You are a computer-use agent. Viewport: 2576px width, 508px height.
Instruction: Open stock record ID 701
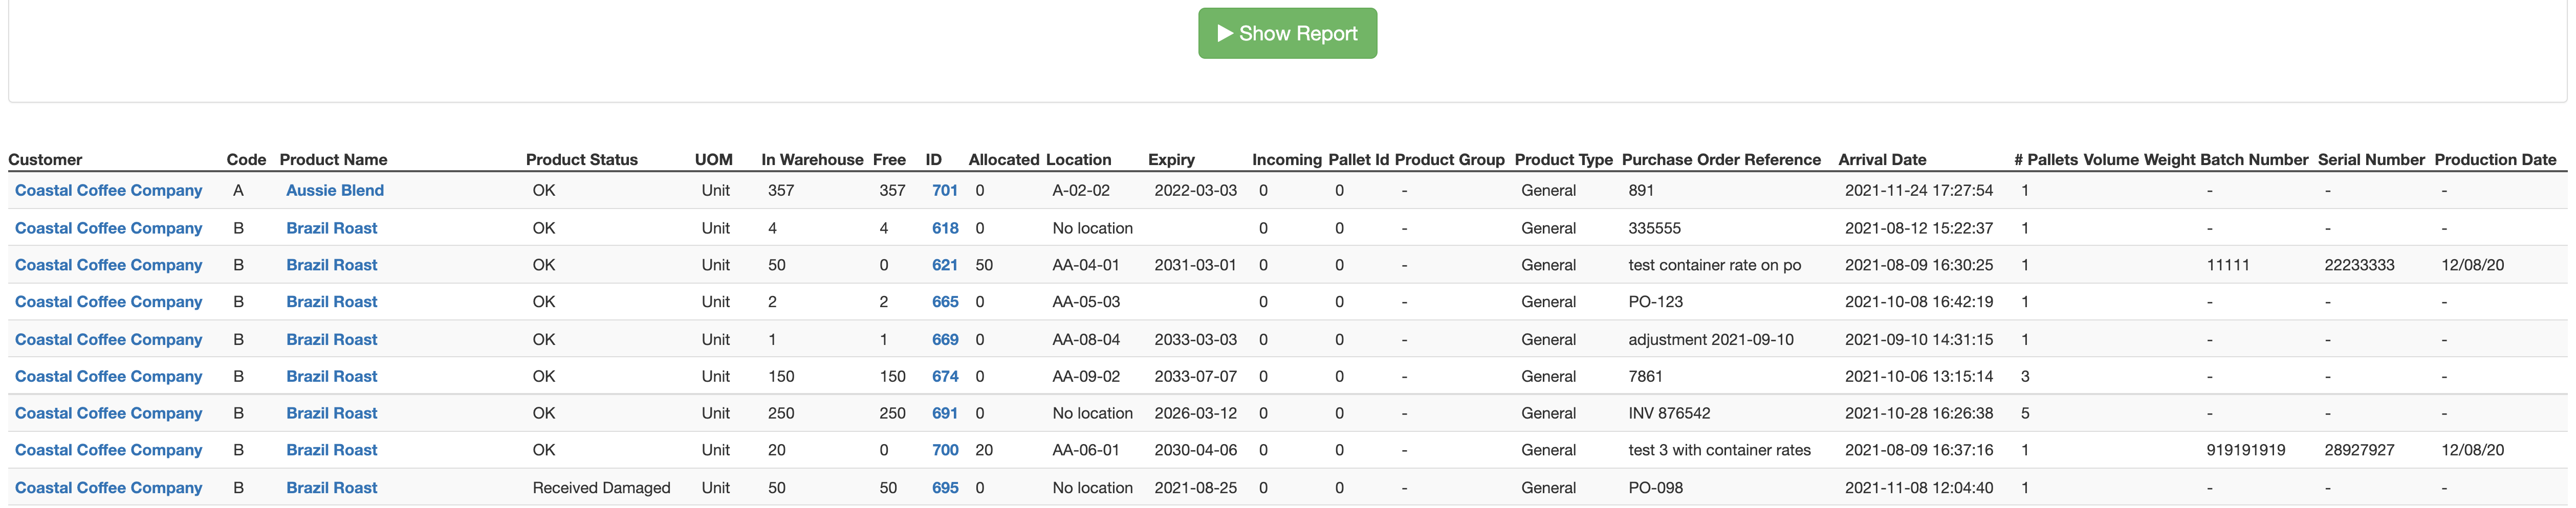pyautogui.click(x=944, y=190)
